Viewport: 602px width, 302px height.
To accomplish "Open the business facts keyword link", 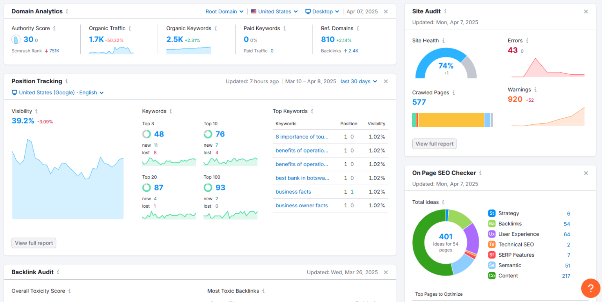I will tap(293, 192).
